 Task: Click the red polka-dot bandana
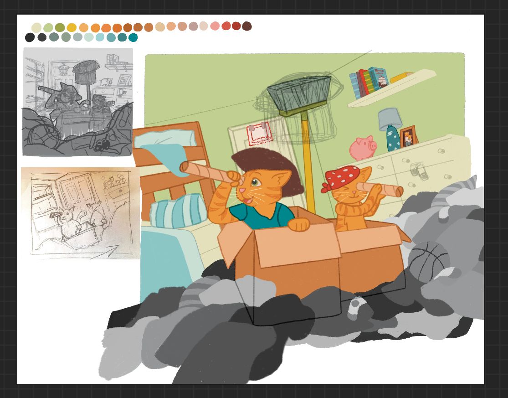point(341,177)
